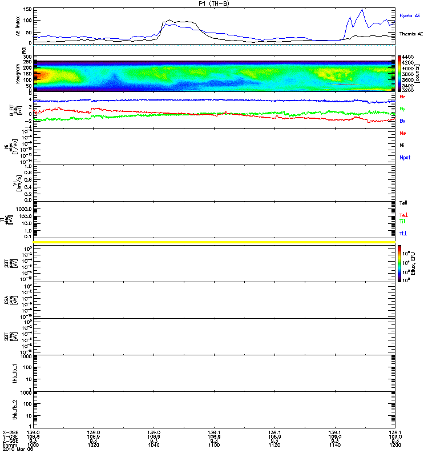Select the red Bz legend entry
This screenshot has width=428, height=457.
(x=402, y=97)
